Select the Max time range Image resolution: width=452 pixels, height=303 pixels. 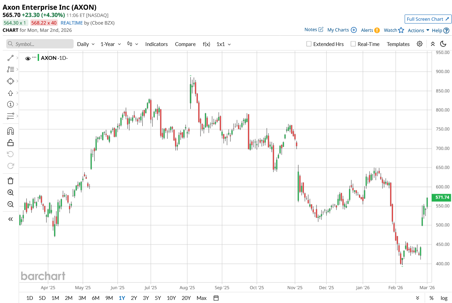201,298
